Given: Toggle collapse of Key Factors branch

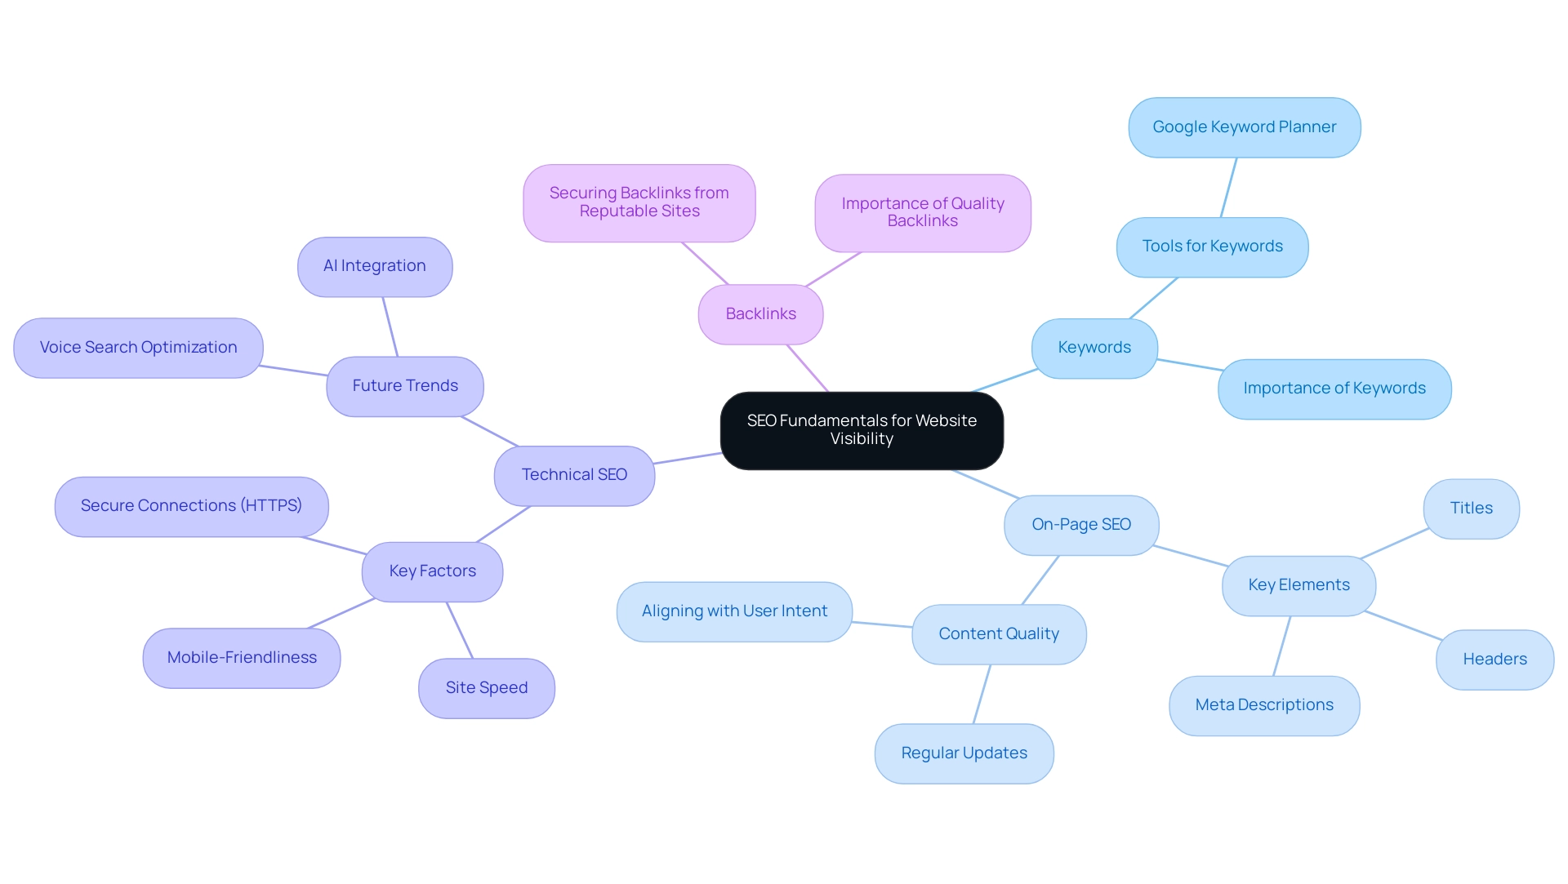Looking at the screenshot, I should coord(429,570).
